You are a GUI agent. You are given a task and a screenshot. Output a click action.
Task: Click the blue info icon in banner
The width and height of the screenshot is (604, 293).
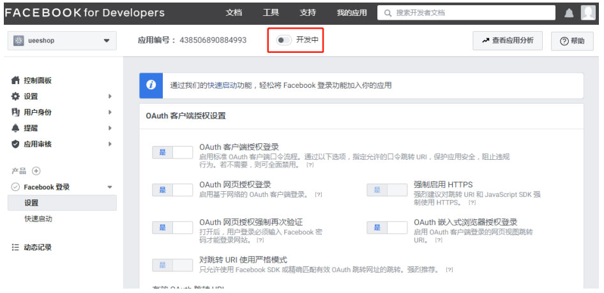[151, 85]
